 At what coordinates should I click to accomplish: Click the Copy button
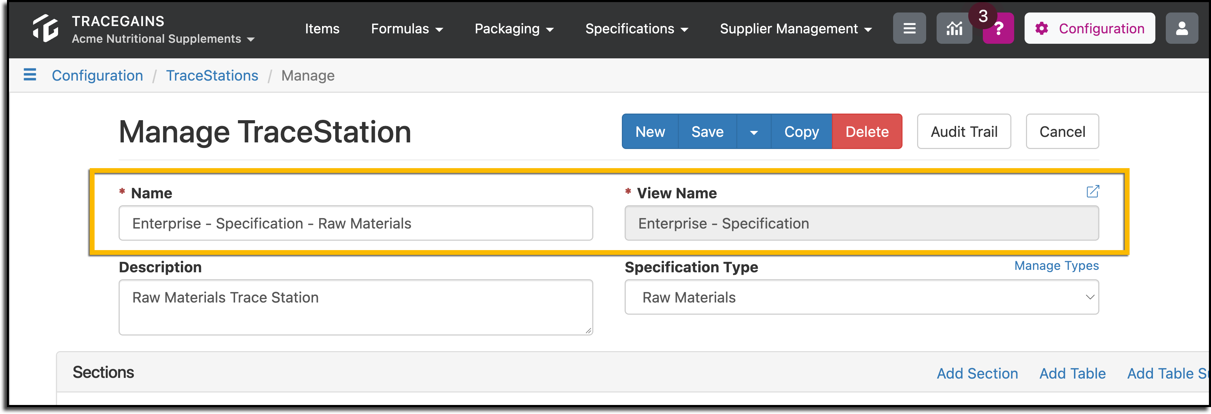[801, 132]
